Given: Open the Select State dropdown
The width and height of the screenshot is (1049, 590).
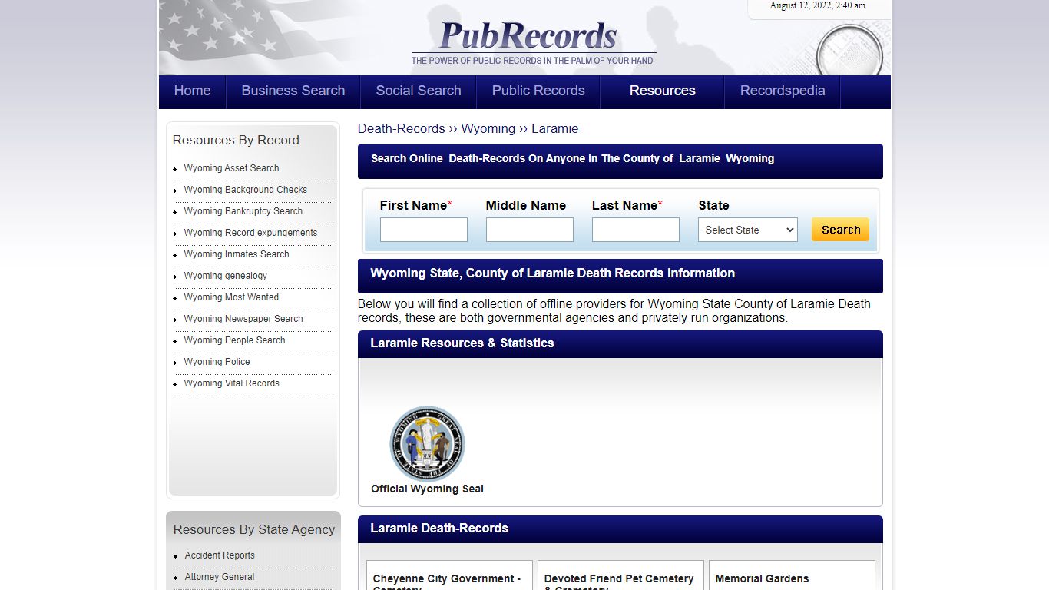Looking at the screenshot, I should (x=748, y=230).
